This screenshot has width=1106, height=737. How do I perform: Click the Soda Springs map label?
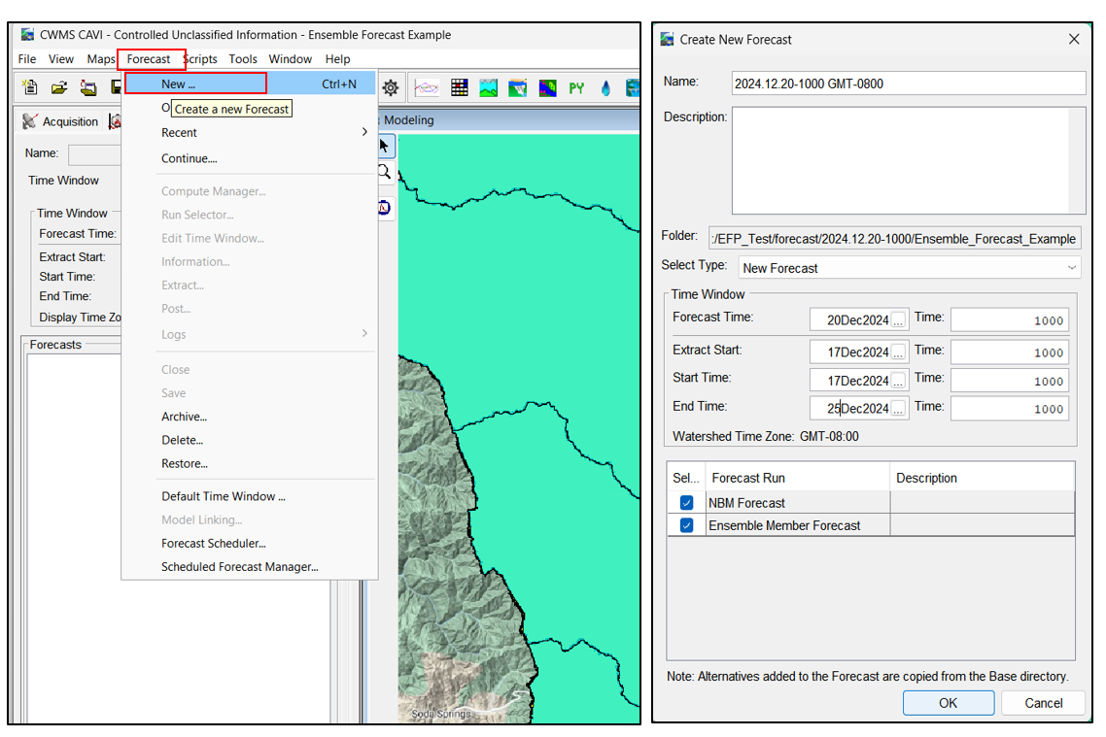pyautogui.click(x=441, y=714)
